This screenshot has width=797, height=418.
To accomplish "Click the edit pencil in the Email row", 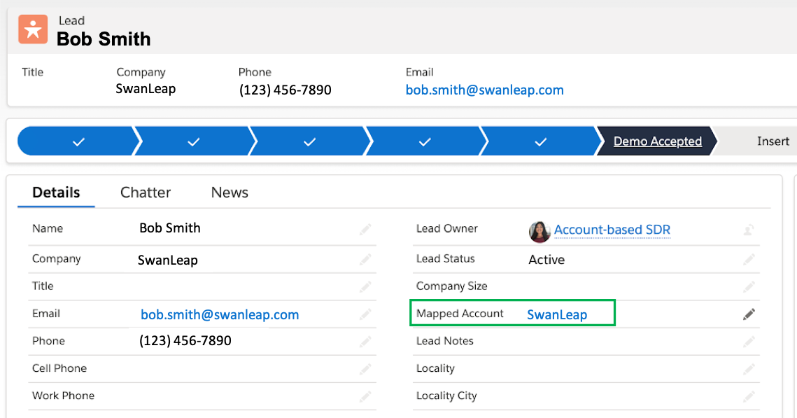I will (x=365, y=315).
